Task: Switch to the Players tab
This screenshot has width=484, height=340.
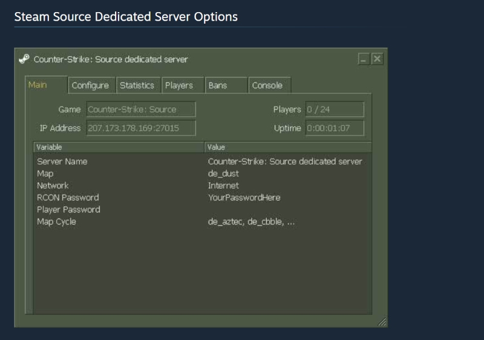Action: point(179,85)
